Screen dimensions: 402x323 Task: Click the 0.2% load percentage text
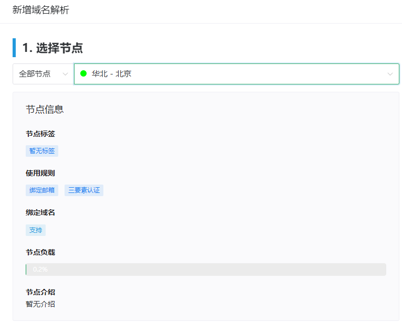tap(40, 270)
